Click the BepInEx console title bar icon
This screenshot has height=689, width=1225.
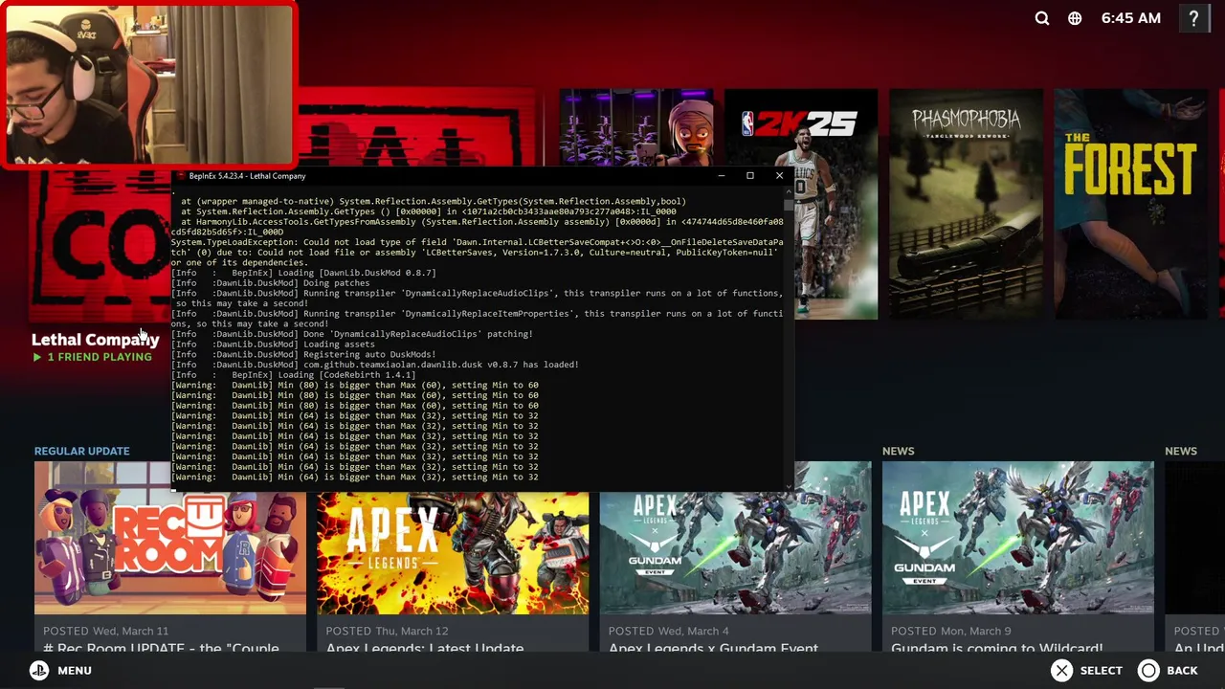point(181,176)
